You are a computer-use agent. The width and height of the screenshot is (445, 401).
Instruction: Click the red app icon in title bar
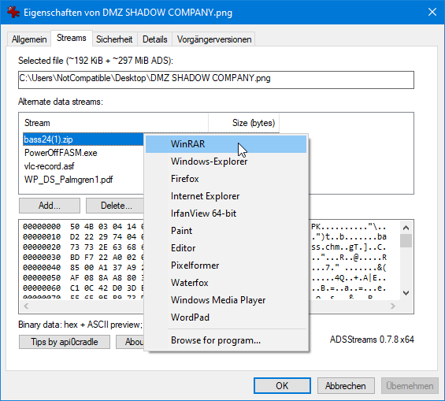[13, 12]
